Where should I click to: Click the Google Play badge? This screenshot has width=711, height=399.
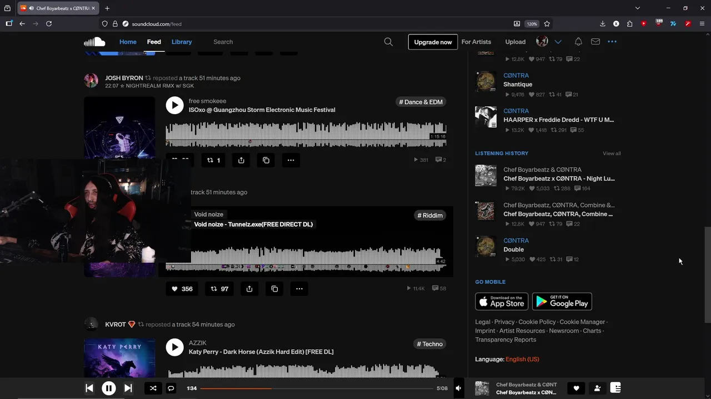pyautogui.click(x=562, y=301)
